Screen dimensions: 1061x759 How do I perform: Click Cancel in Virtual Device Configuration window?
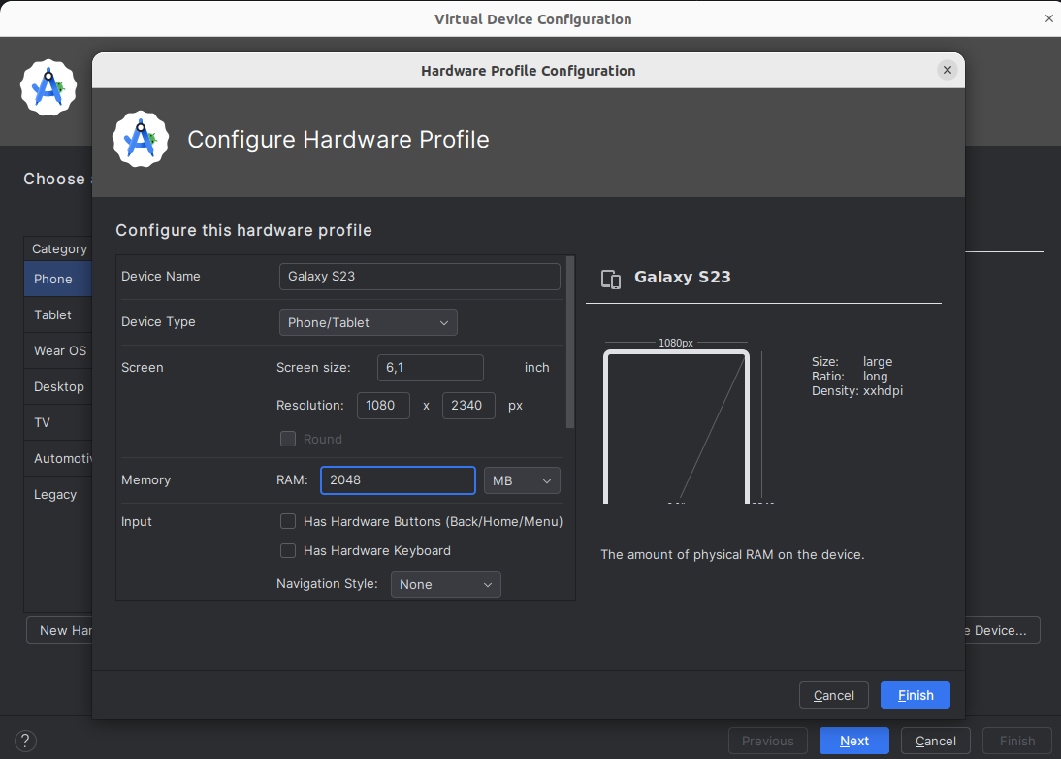coord(935,741)
